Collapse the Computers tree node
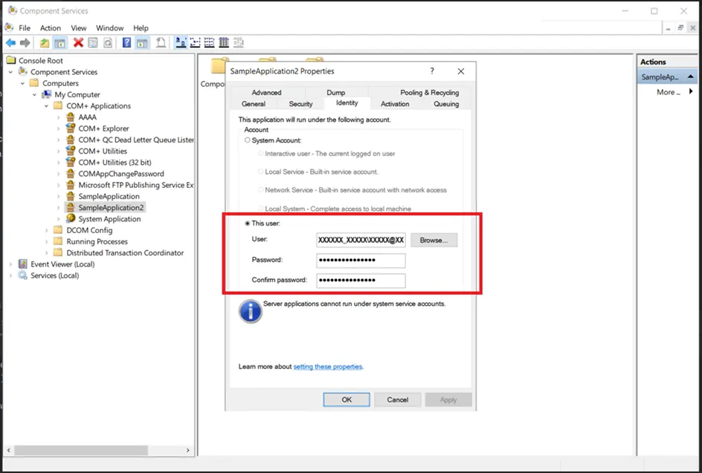The width and height of the screenshot is (702, 473). coord(22,83)
